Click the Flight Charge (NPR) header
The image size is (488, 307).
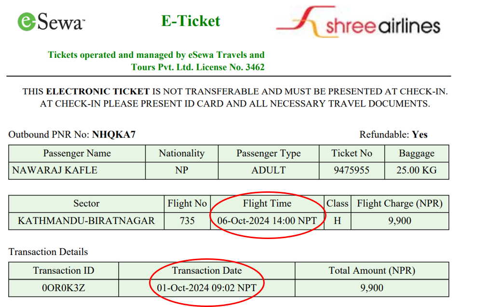coord(399,203)
